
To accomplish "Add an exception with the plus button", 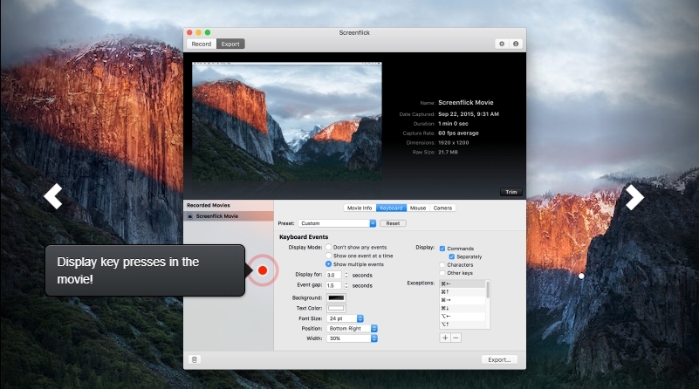I will (445, 338).
